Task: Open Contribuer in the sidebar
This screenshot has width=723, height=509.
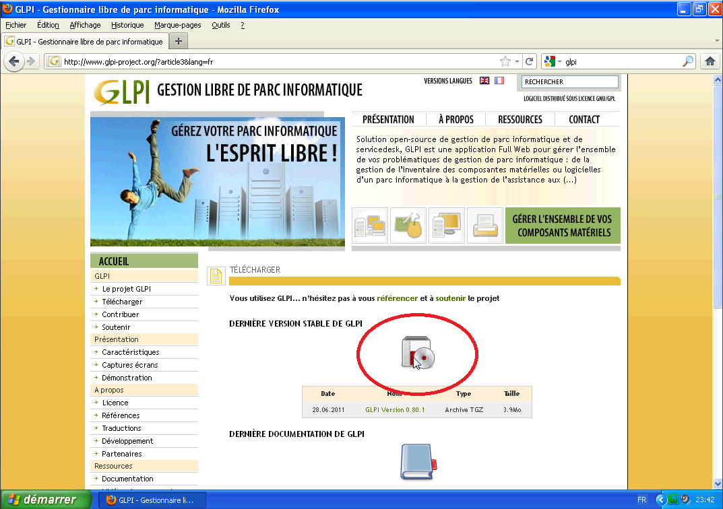Action: click(121, 314)
